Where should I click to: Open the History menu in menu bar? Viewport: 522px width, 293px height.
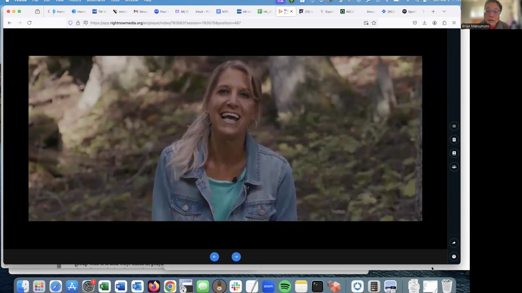pyautogui.click(x=75, y=1)
